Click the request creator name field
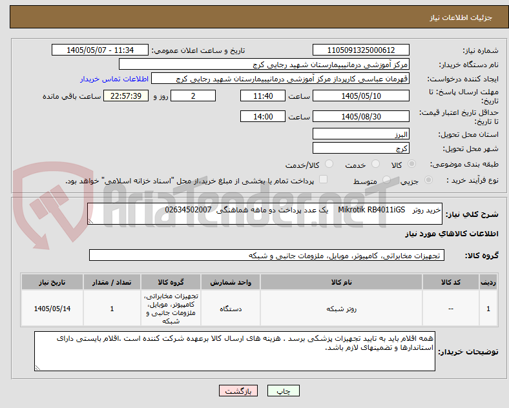Image resolution: width=509 pixels, height=408 pixels. [280, 79]
